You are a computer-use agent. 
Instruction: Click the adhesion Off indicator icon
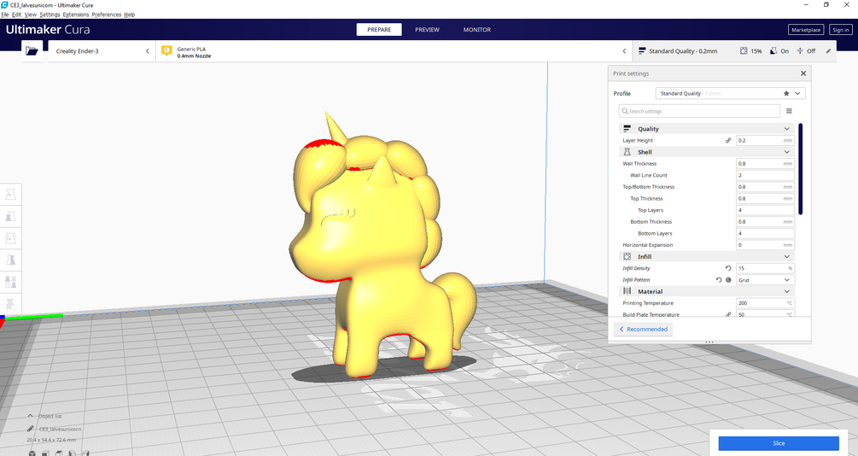coord(800,51)
